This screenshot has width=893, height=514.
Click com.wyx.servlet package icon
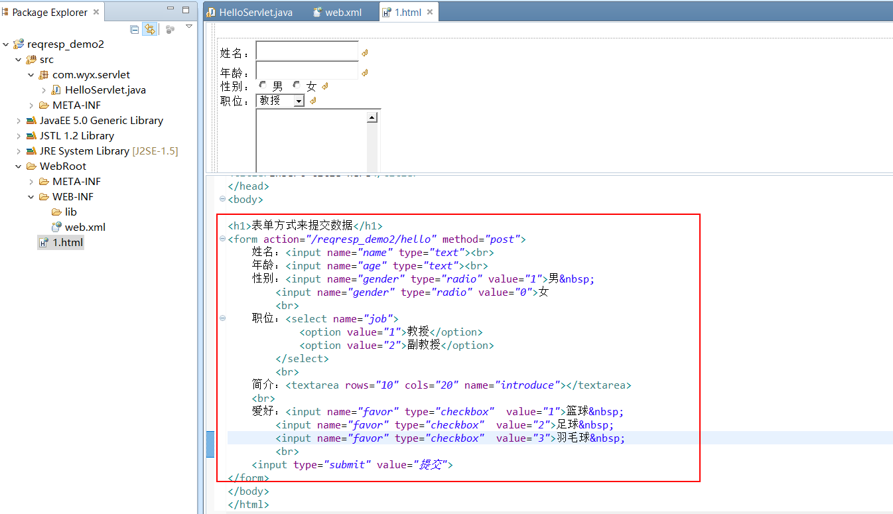tap(44, 75)
